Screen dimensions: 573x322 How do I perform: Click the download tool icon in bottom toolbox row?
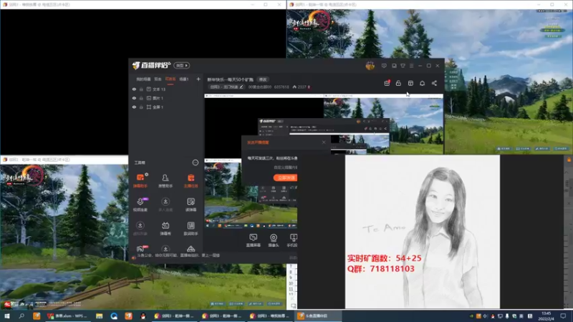(x=165, y=249)
